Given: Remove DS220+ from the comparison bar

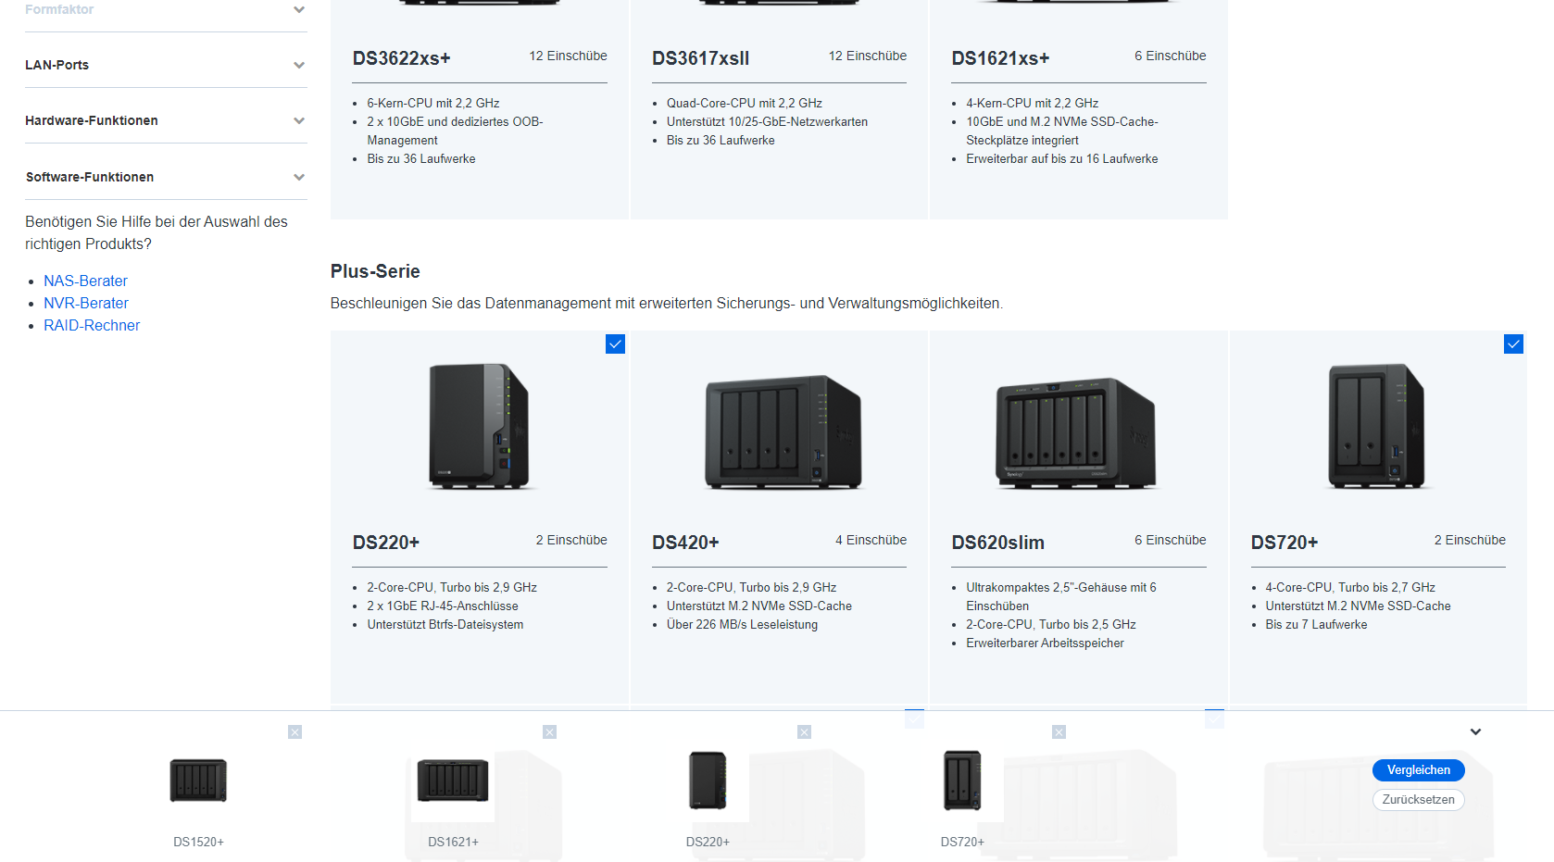Looking at the screenshot, I should [x=804, y=732].
